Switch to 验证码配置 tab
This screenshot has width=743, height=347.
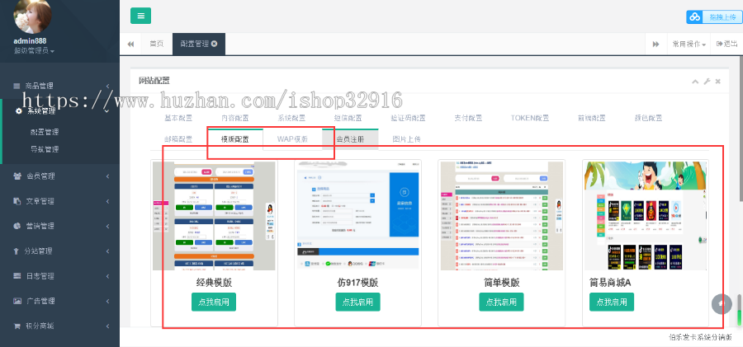pos(408,119)
